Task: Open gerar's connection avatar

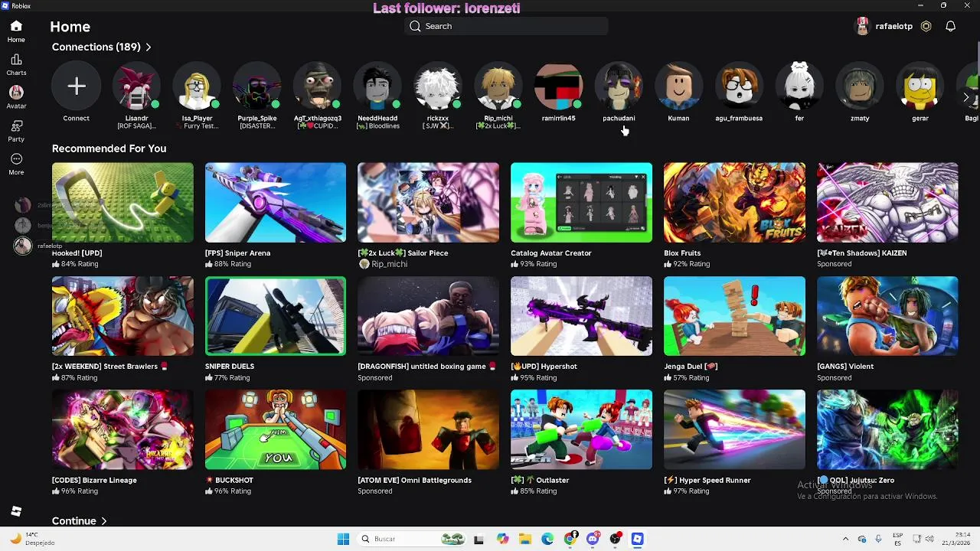Action: tap(920, 86)
